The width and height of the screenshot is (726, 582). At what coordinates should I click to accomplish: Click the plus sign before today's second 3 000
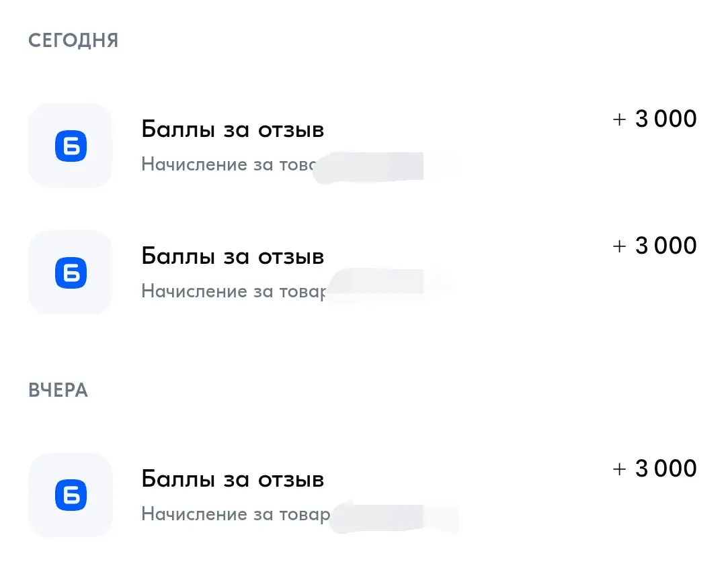620,246
